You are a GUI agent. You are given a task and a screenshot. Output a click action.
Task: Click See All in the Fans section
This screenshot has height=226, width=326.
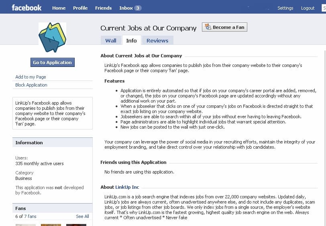[x=82, y=216]
